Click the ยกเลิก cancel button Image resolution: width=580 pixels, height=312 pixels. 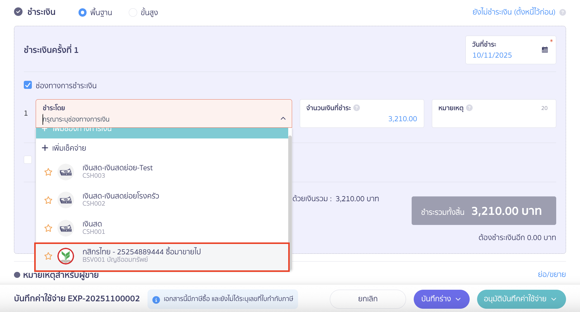[x=368, y=299]
